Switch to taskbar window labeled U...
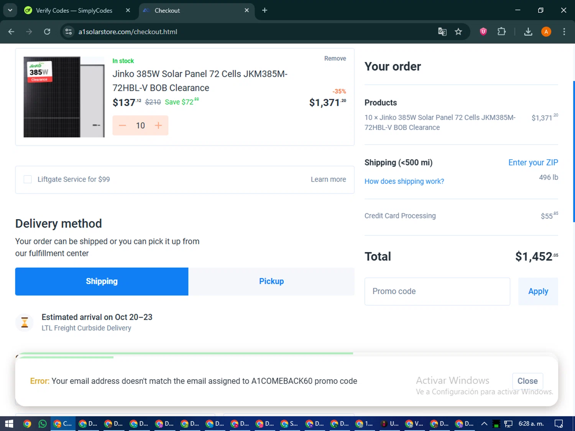 pyautogui.click(x=389, y=424)
